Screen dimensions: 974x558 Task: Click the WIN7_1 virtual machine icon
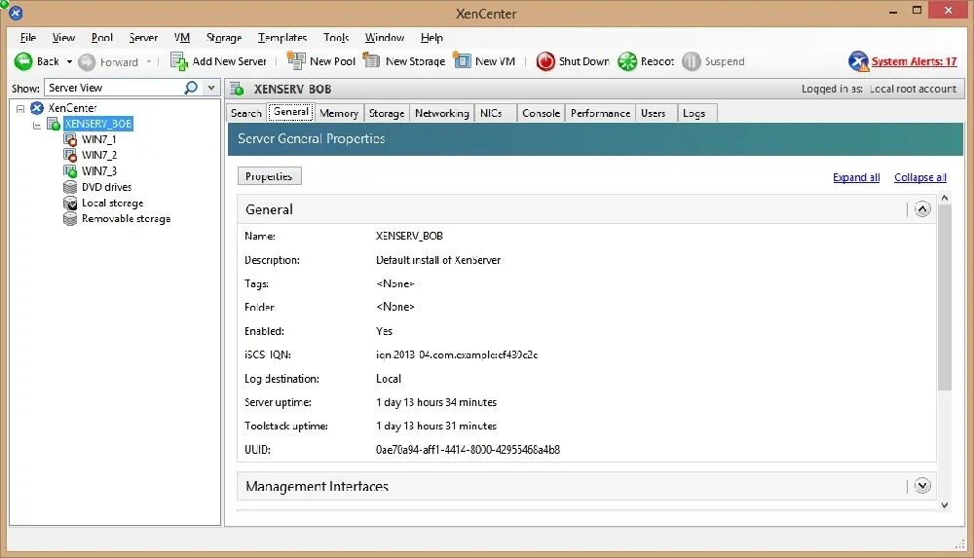click(70, 139)
